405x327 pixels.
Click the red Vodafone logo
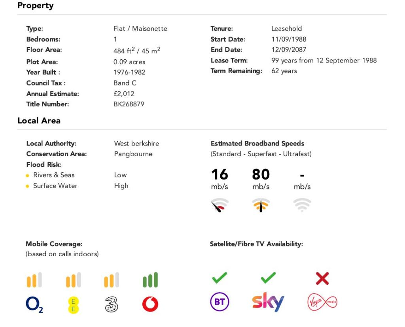pos(150,304)
